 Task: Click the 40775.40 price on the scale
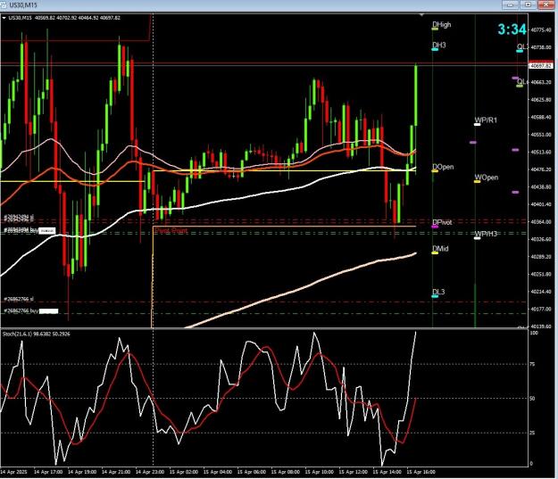[x=541, y=29]
